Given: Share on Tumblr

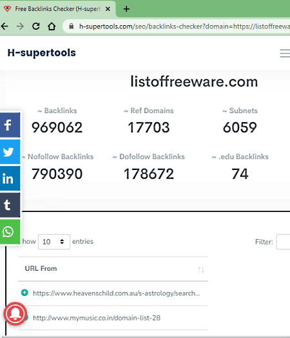Looking at the screenshot, I should click(x=10, y=205).
